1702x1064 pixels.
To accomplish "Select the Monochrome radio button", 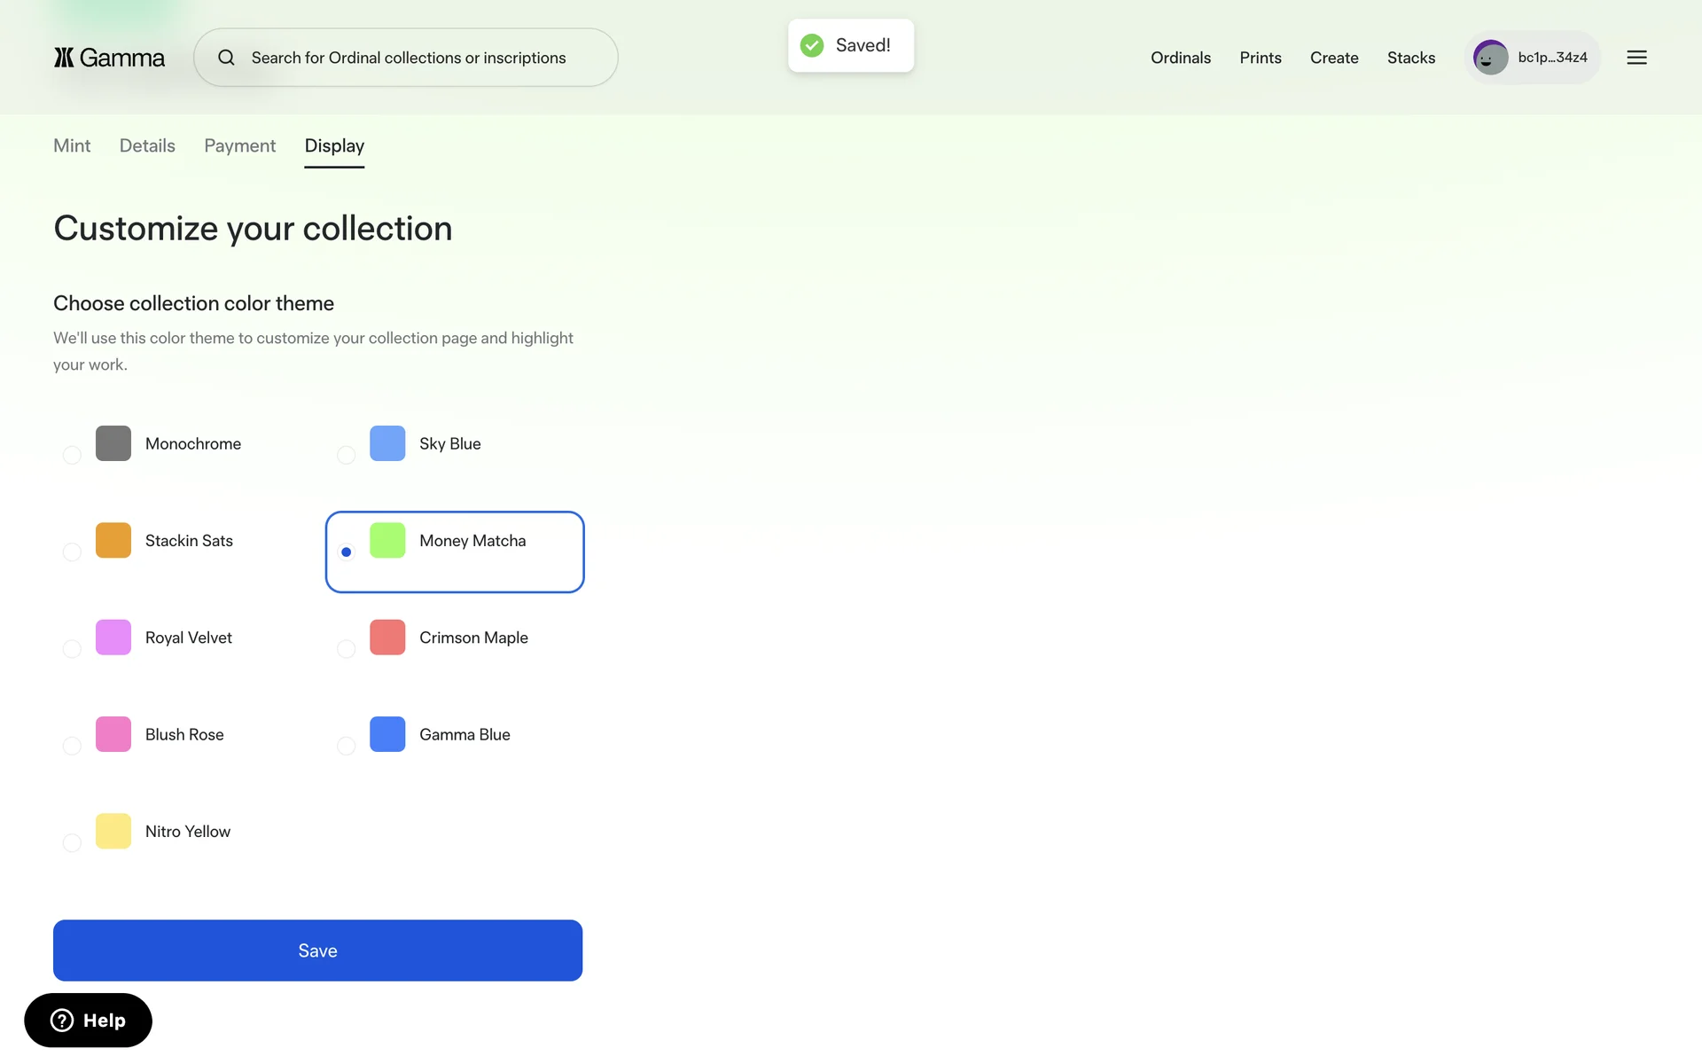I will tap(73, 455).
